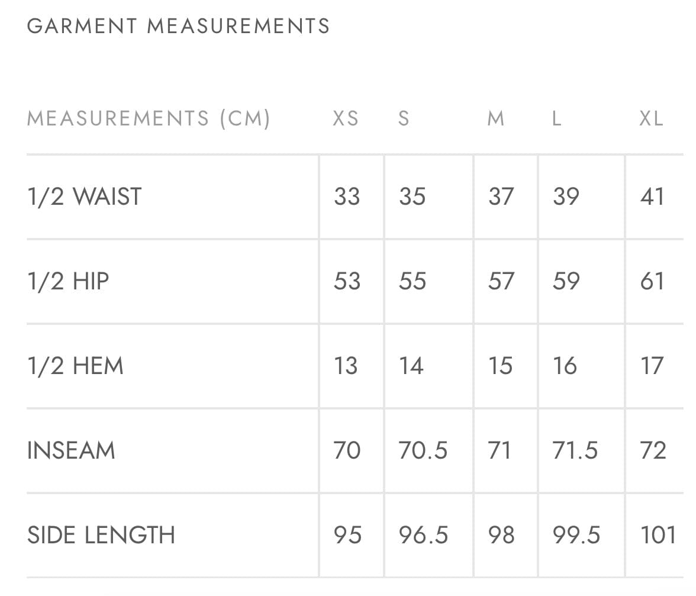Select the S size column header
The image size is (696, 596).
tap(404, 118)
